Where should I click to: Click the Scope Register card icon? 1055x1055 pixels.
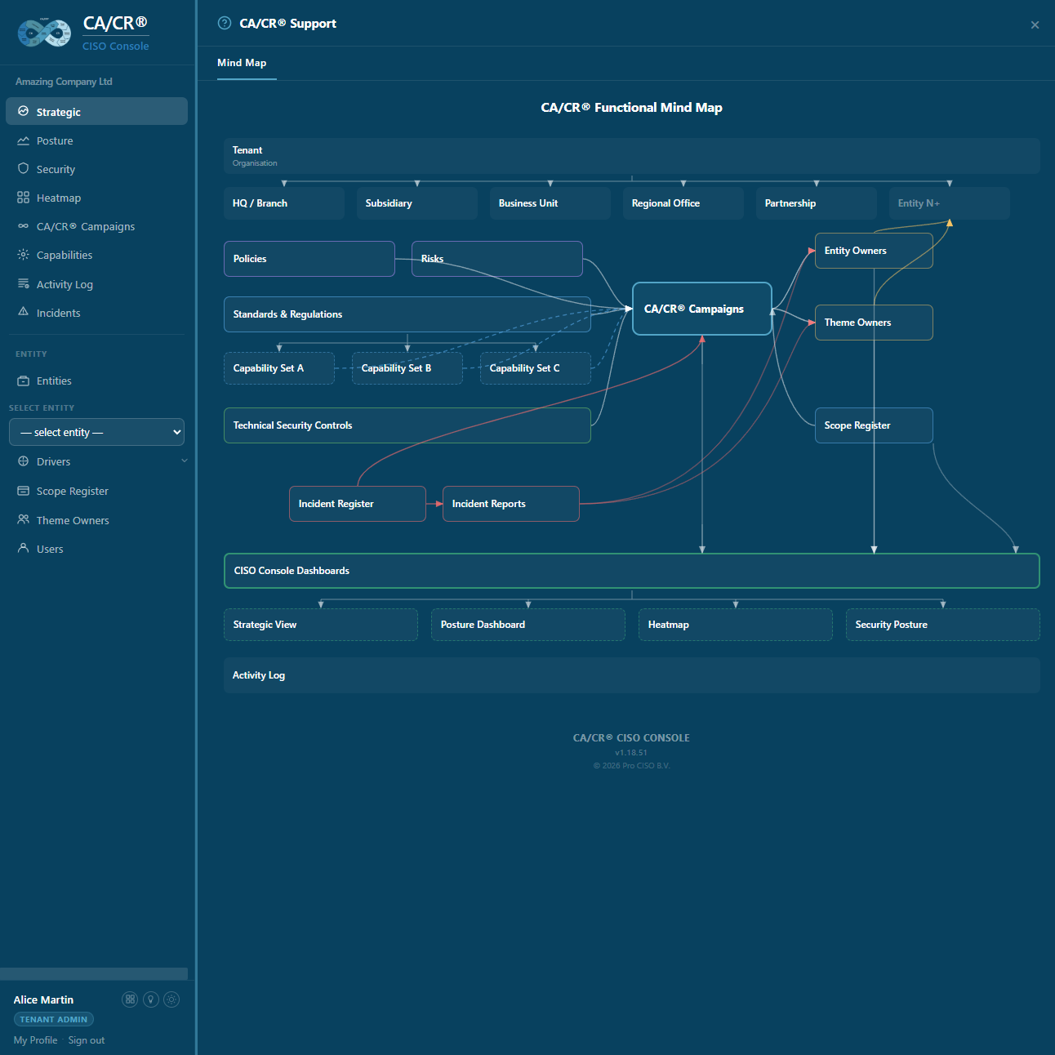pos(23,491)
